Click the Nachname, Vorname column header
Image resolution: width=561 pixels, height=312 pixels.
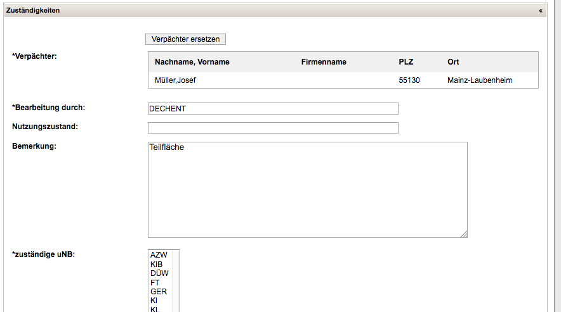tap(192, 62)
